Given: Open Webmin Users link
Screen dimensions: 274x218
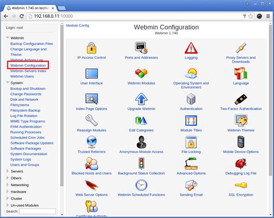Looking at the screenshot, I should 22,76.
